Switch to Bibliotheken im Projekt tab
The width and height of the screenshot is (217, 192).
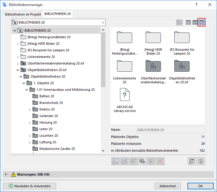23,14
